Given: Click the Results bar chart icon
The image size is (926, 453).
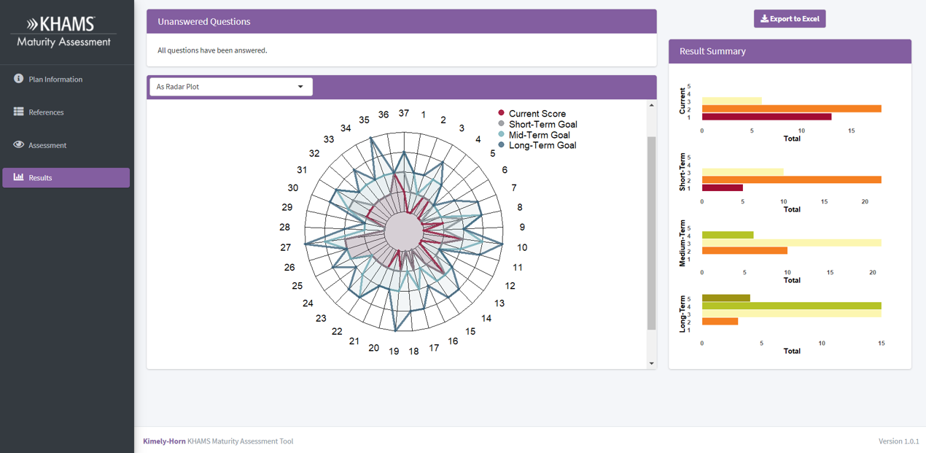Looking at the screenshot, I should pos(18,177).
